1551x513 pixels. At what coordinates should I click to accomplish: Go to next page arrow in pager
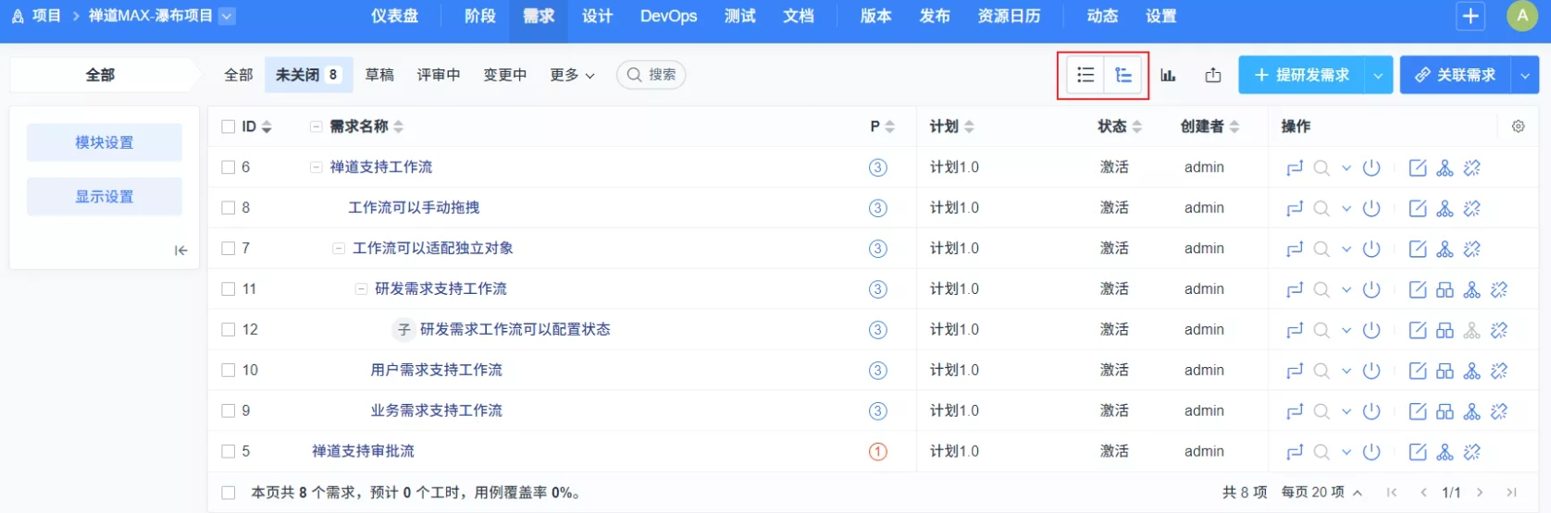coord(1481,493)
